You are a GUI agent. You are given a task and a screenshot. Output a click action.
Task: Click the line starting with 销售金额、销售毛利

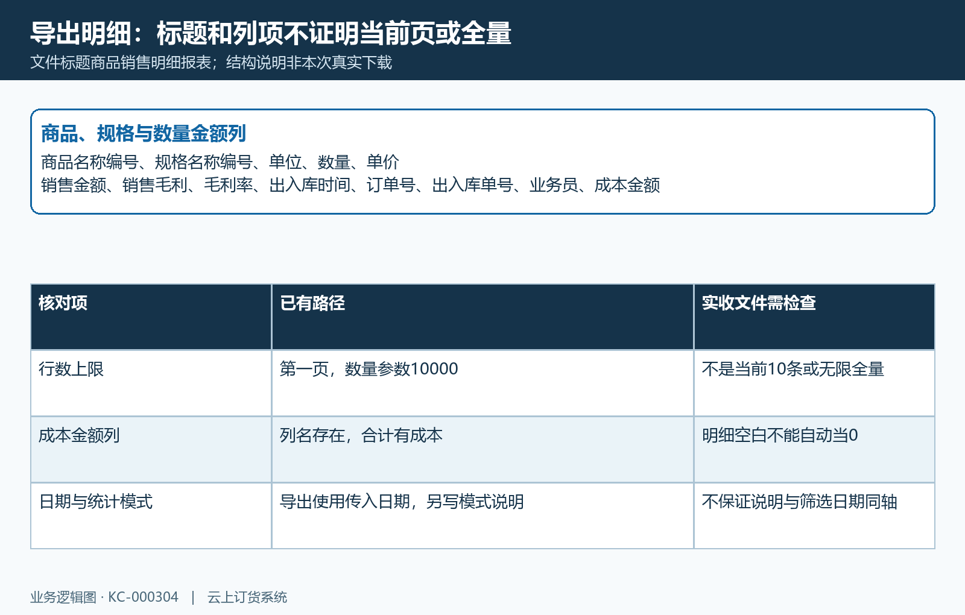pyautogui.click(x=350, y=184)
